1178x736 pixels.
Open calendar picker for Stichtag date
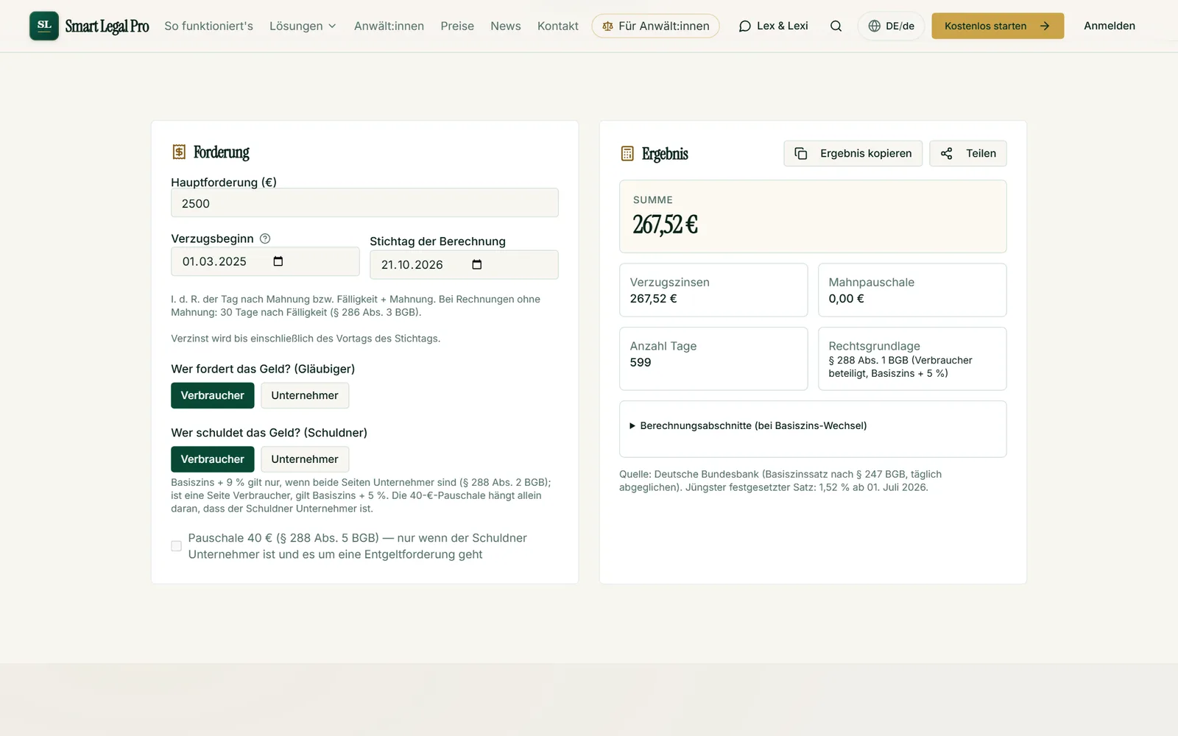(477, 264)
